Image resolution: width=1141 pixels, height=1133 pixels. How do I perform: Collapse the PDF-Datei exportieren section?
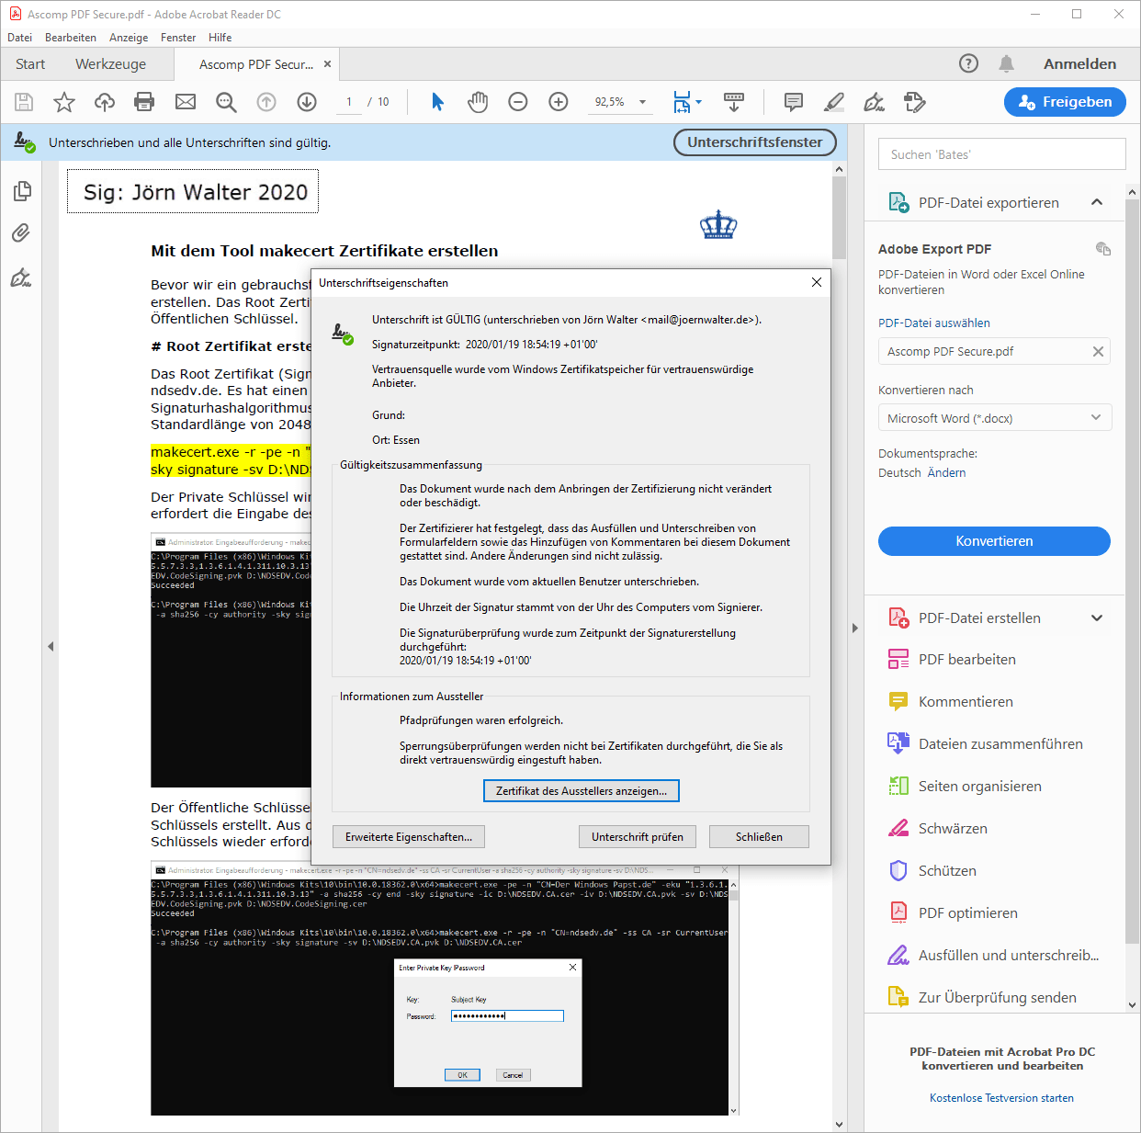tap(1096, 202)
